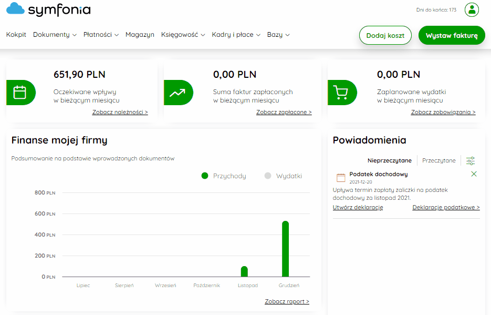Viewport: 491px width, 315px height.
Task: Open the Zobacz raport link
Action: [x=287, y=301]
